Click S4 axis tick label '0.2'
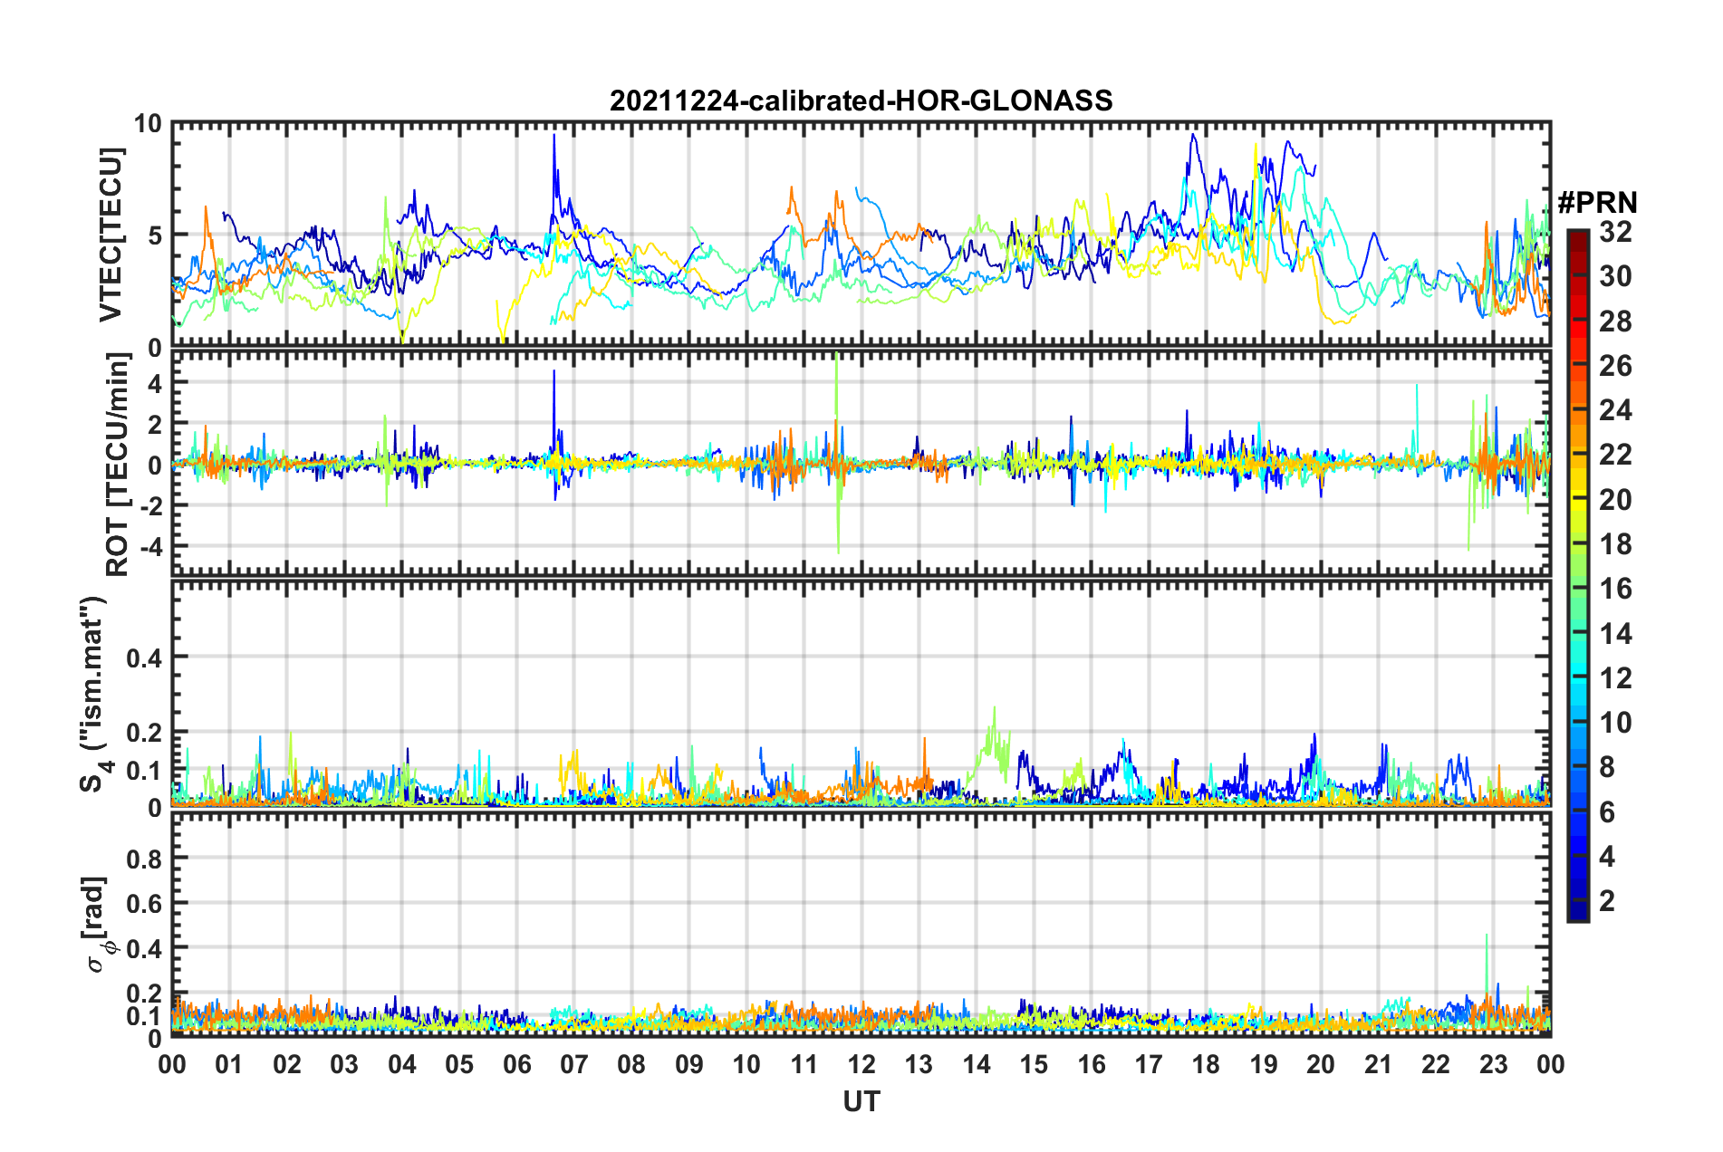 click(144, 732)
